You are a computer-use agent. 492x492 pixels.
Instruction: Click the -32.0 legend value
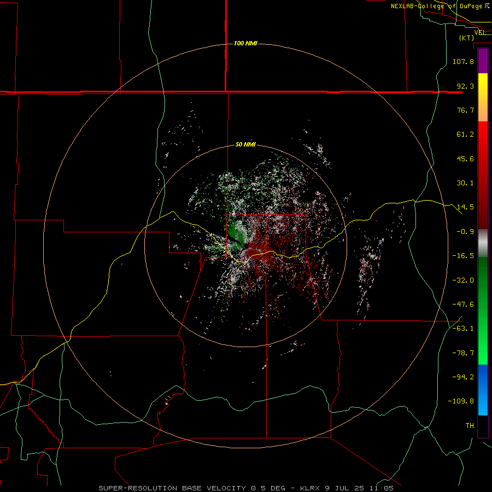[x=463, y=280]
